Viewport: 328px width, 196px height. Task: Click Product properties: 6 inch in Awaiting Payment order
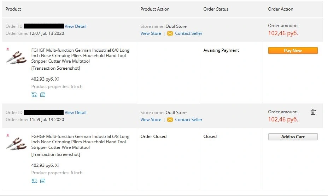pyautogui.click(x=57, y=87)
